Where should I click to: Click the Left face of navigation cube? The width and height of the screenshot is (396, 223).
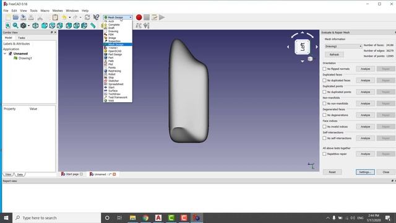pos(303,47)
